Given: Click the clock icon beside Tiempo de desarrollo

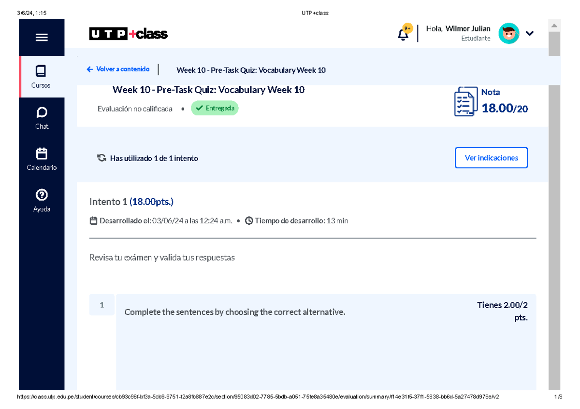Looking at the screenshot, I should coord(248,220).
